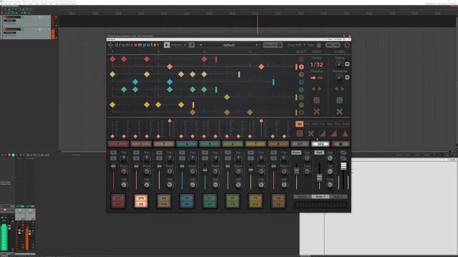Trigger the red drum pad of channel 1

118,201
